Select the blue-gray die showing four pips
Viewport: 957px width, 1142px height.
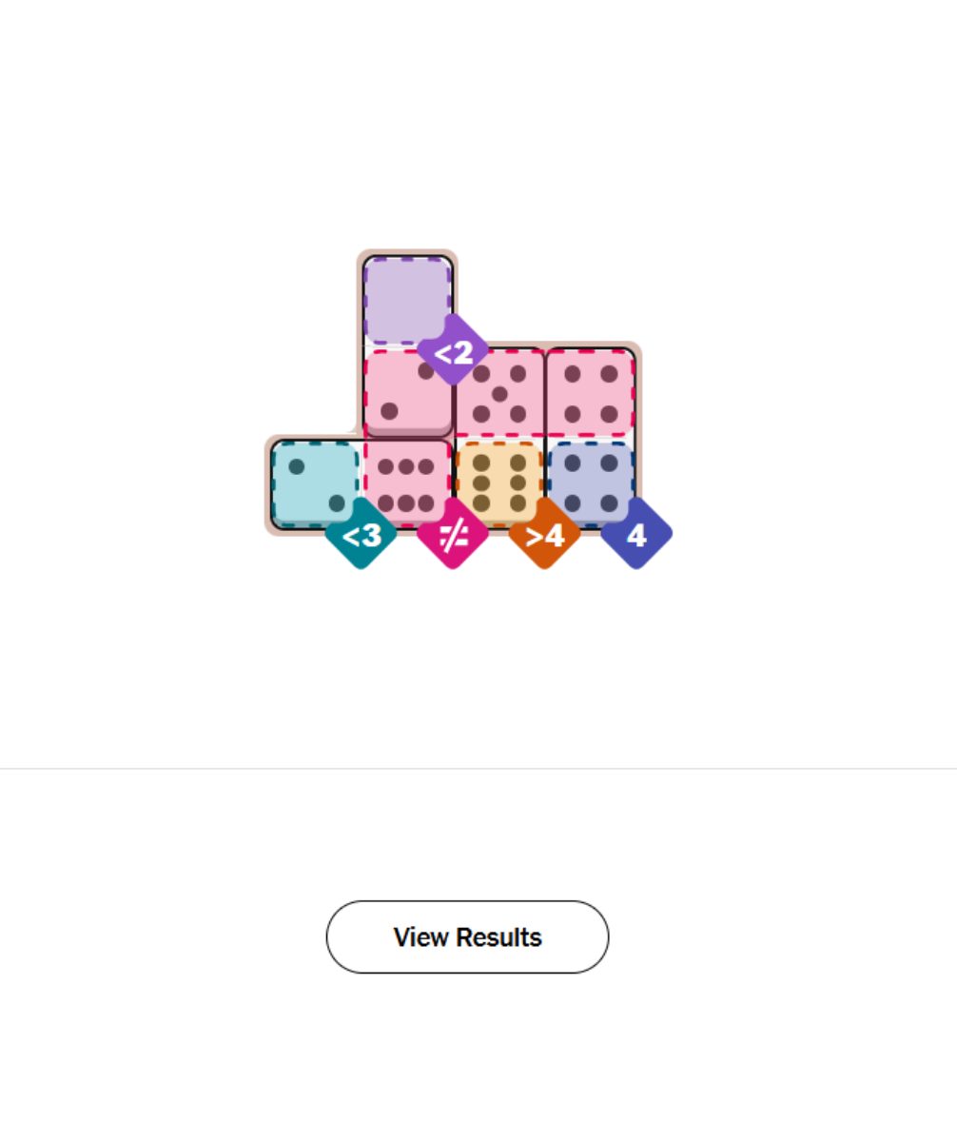coord(591,483)
